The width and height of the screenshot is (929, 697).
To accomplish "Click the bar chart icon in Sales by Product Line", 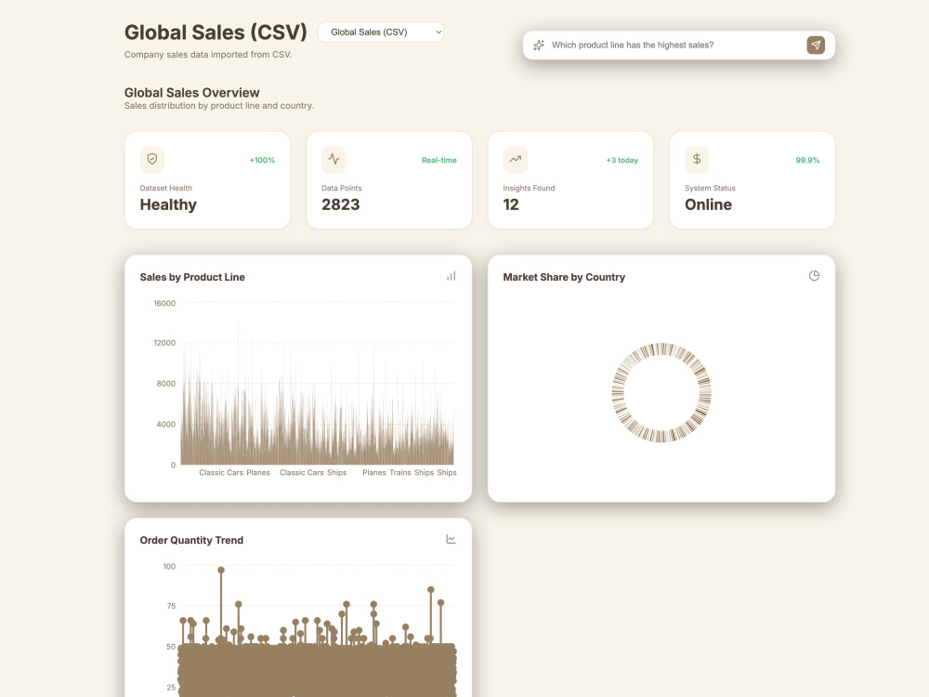I will pos(451,276).
